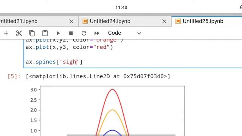
Task: Click the ax.plot(x,y3, color="red") line
Action: coord(69,47)
